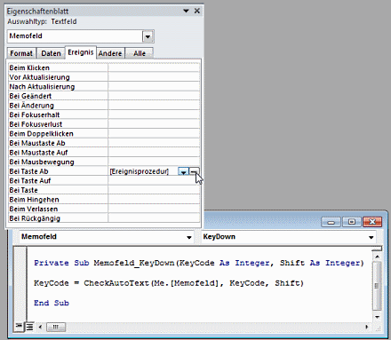Click the horizontal scrollbar right arrow
Image resolution: width=391 pixels, height=340 pixels.
[367, 327]
